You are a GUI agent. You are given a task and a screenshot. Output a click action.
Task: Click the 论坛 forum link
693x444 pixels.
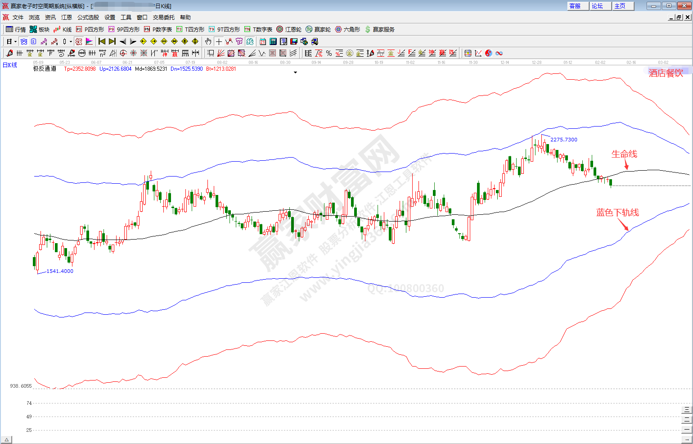click(x=598, y=6)
